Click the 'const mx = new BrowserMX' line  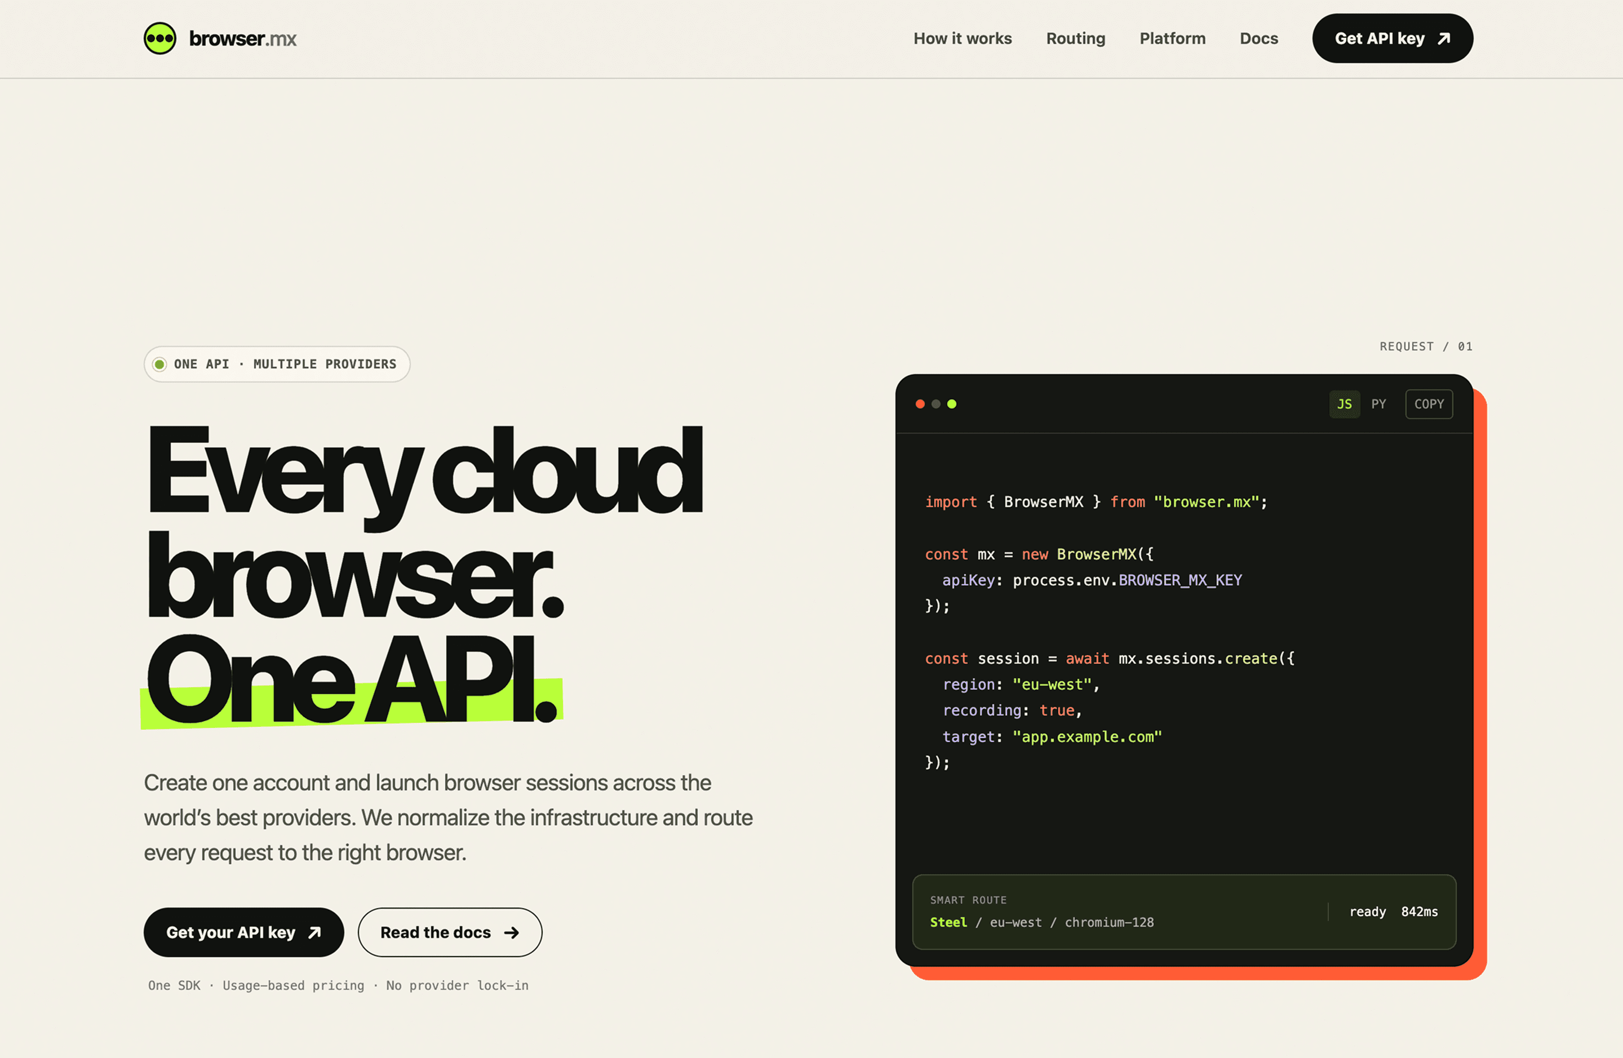point(1039,554)
